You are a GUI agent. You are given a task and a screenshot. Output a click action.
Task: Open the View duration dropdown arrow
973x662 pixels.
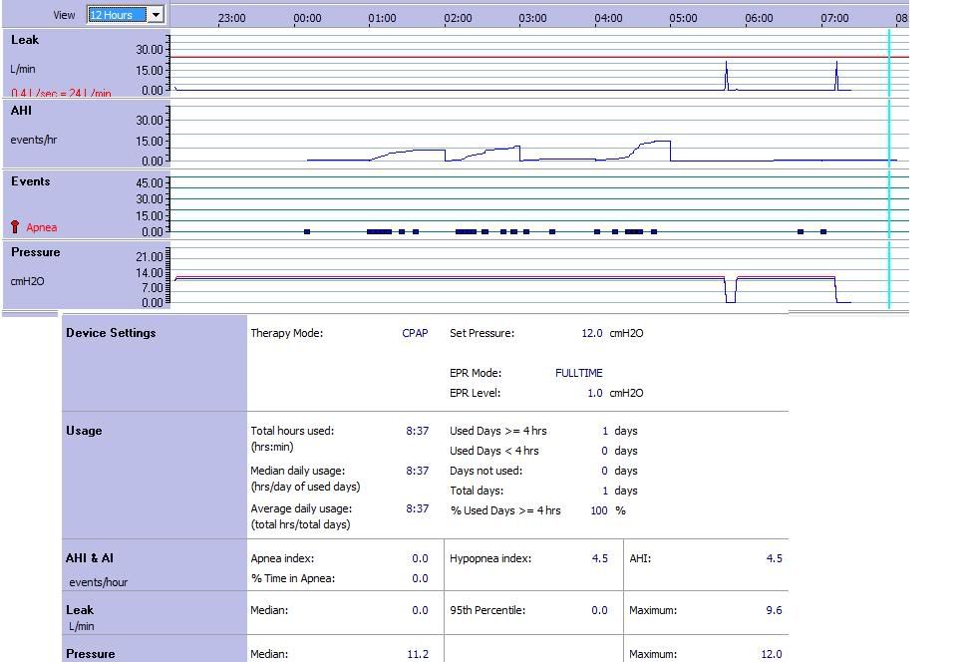[x=156, y=15]
